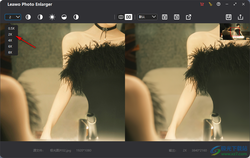
Task: Click the horizontally split circle icon
Action: 64,17
